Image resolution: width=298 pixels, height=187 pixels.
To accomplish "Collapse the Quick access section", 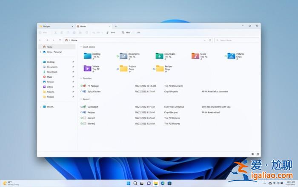I will coord(81,47).
